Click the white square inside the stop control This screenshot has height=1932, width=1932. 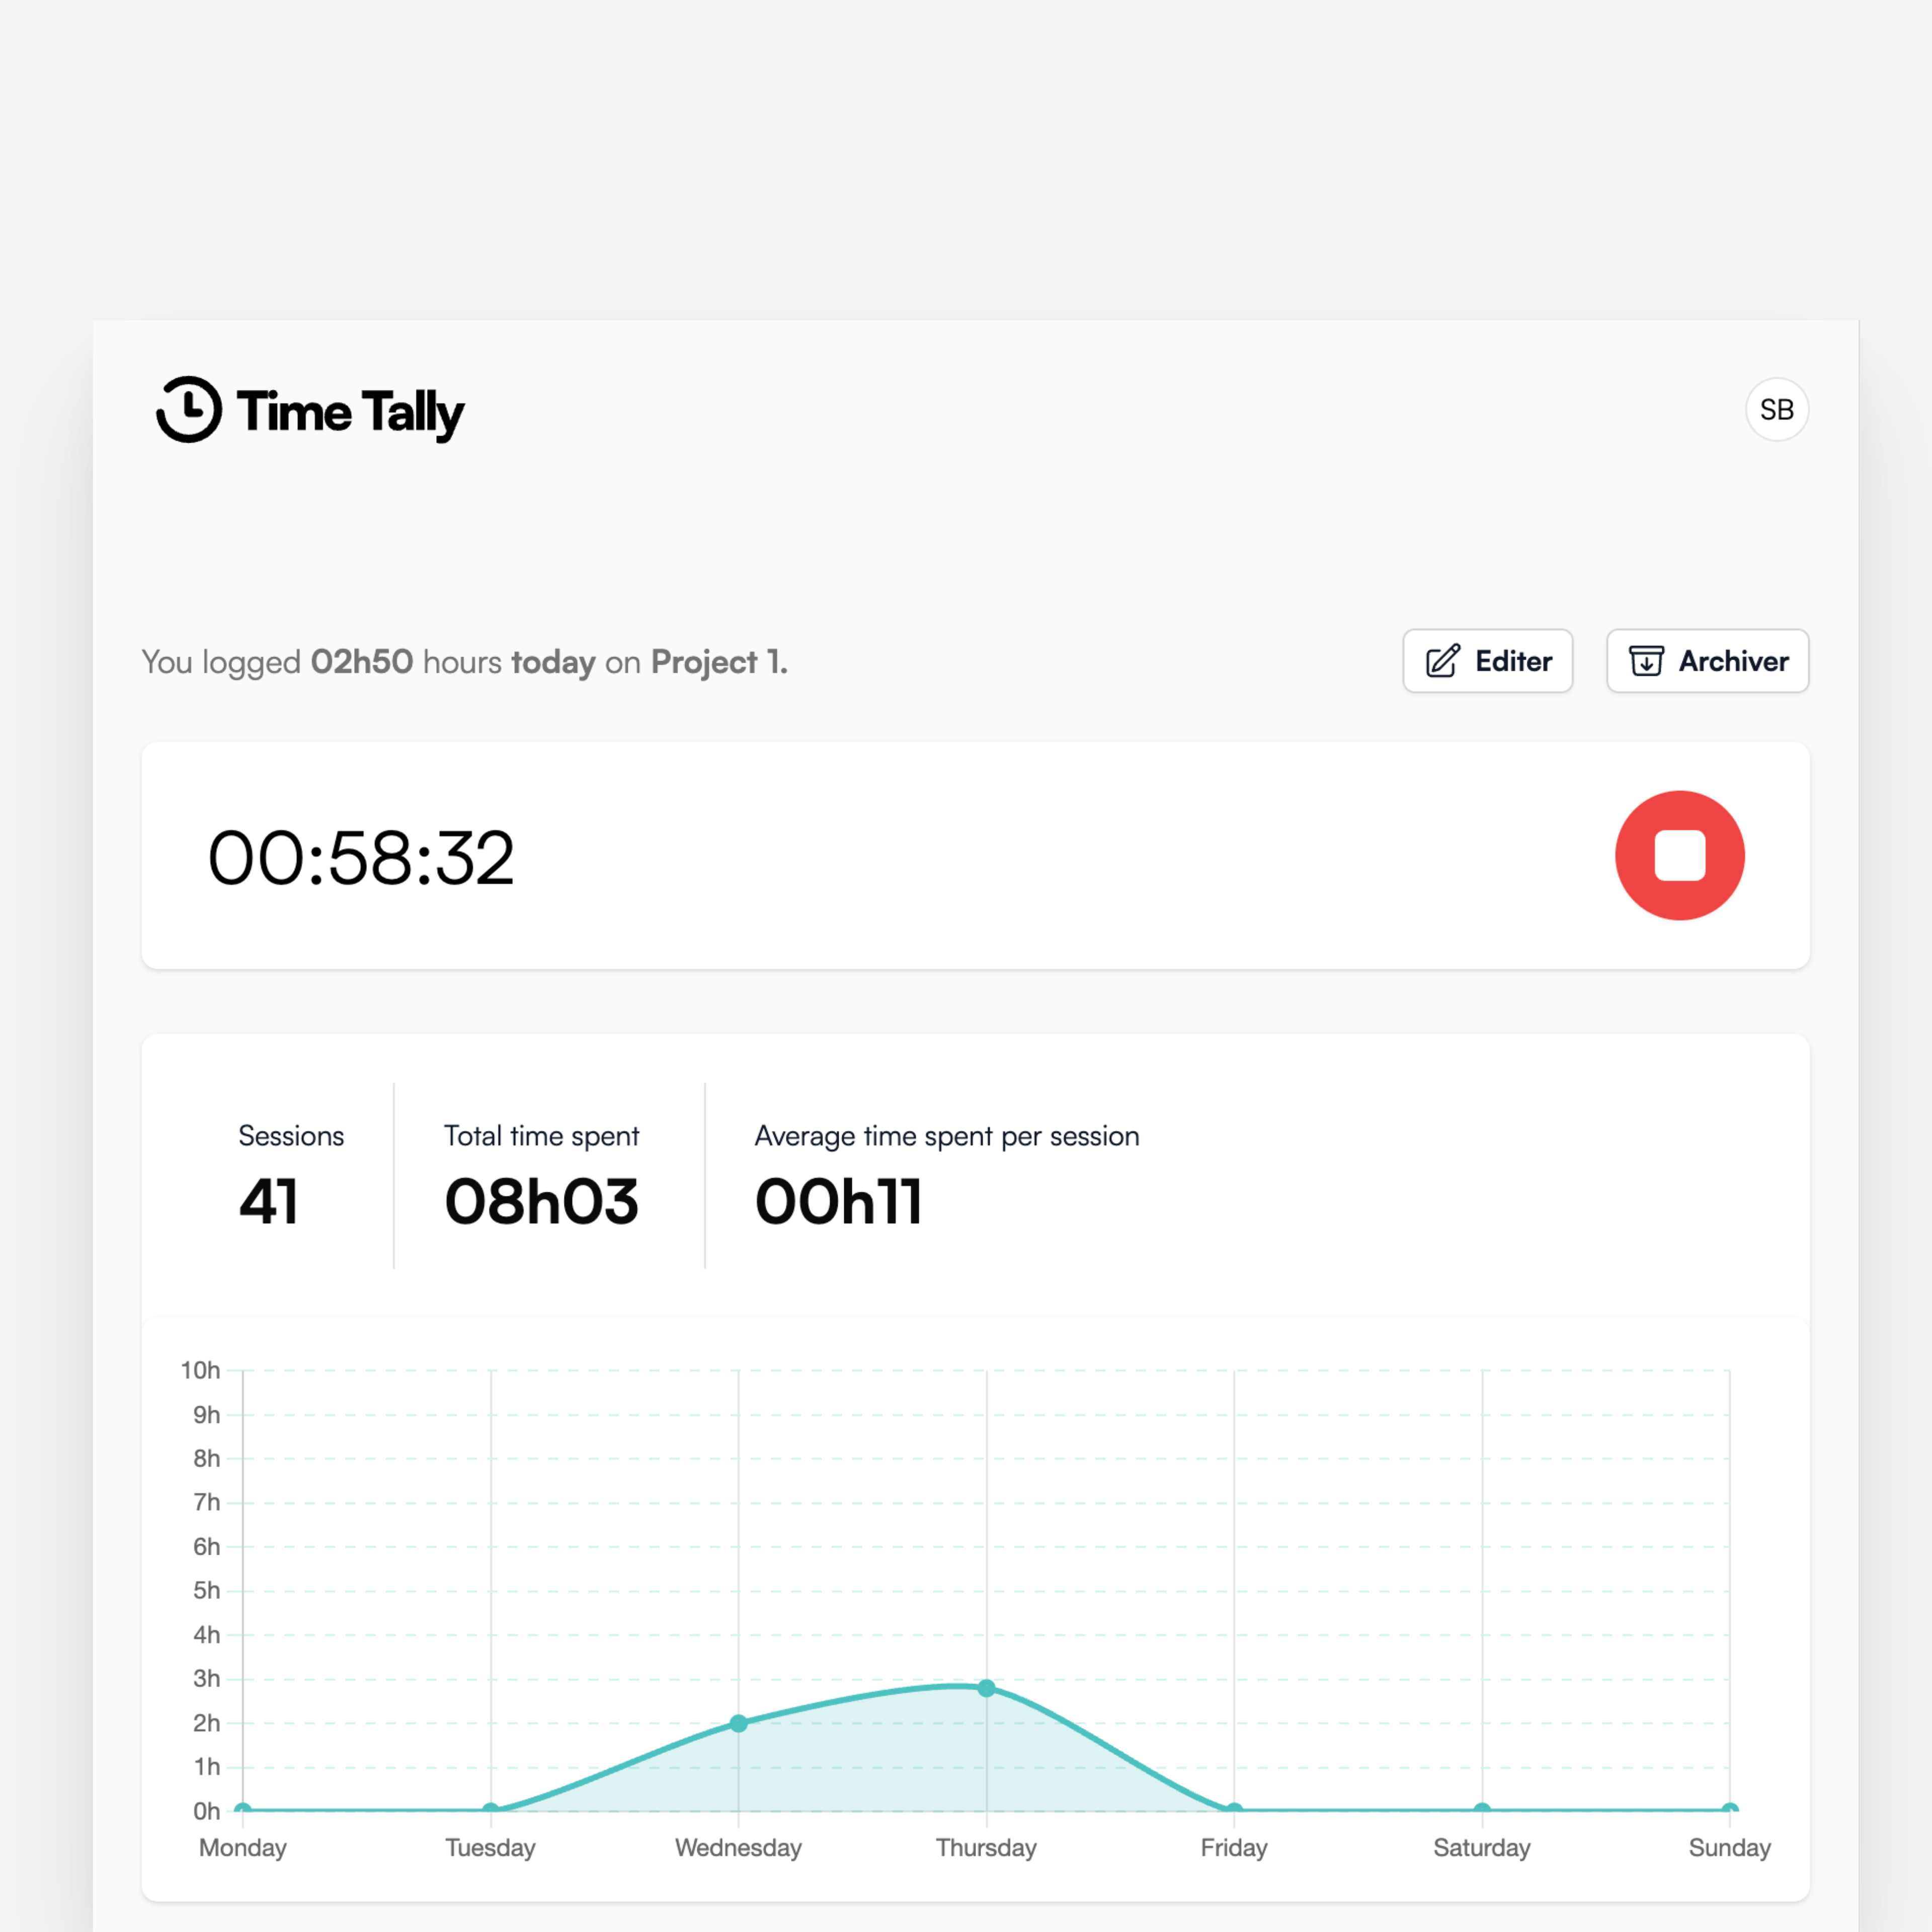(1679, 854)
